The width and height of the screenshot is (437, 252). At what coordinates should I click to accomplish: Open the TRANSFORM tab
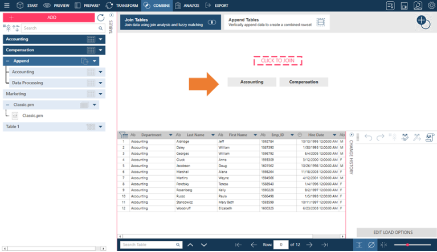122,5
